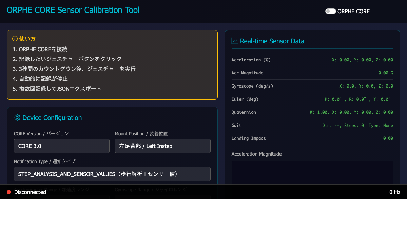Click the Real-time Sensor Data heading
407x229 pixels.
(272, 41)
